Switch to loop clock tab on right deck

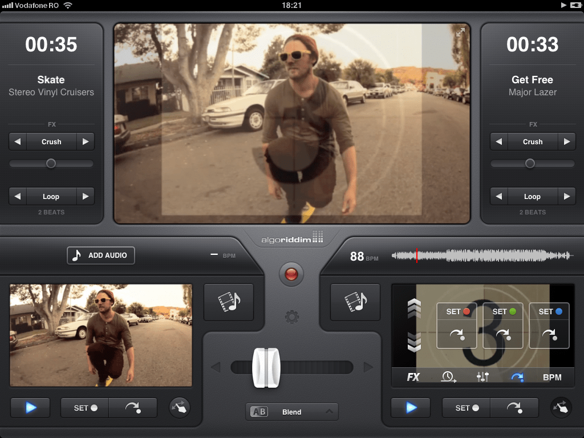click(x=448, y=378)
